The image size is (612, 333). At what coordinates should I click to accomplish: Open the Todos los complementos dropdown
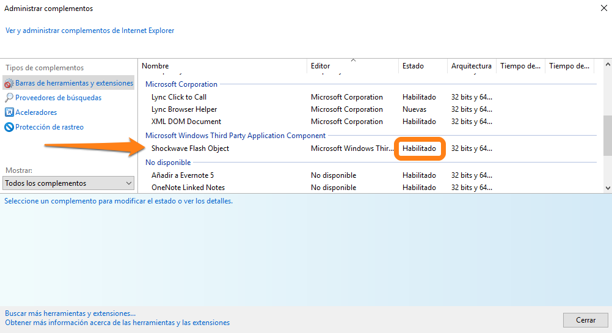tap(68, 183)
